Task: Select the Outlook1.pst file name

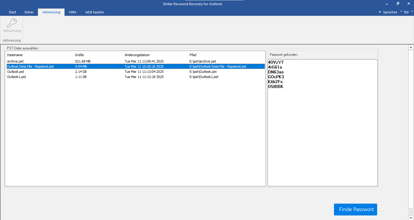Action: [x=16, y=77]
